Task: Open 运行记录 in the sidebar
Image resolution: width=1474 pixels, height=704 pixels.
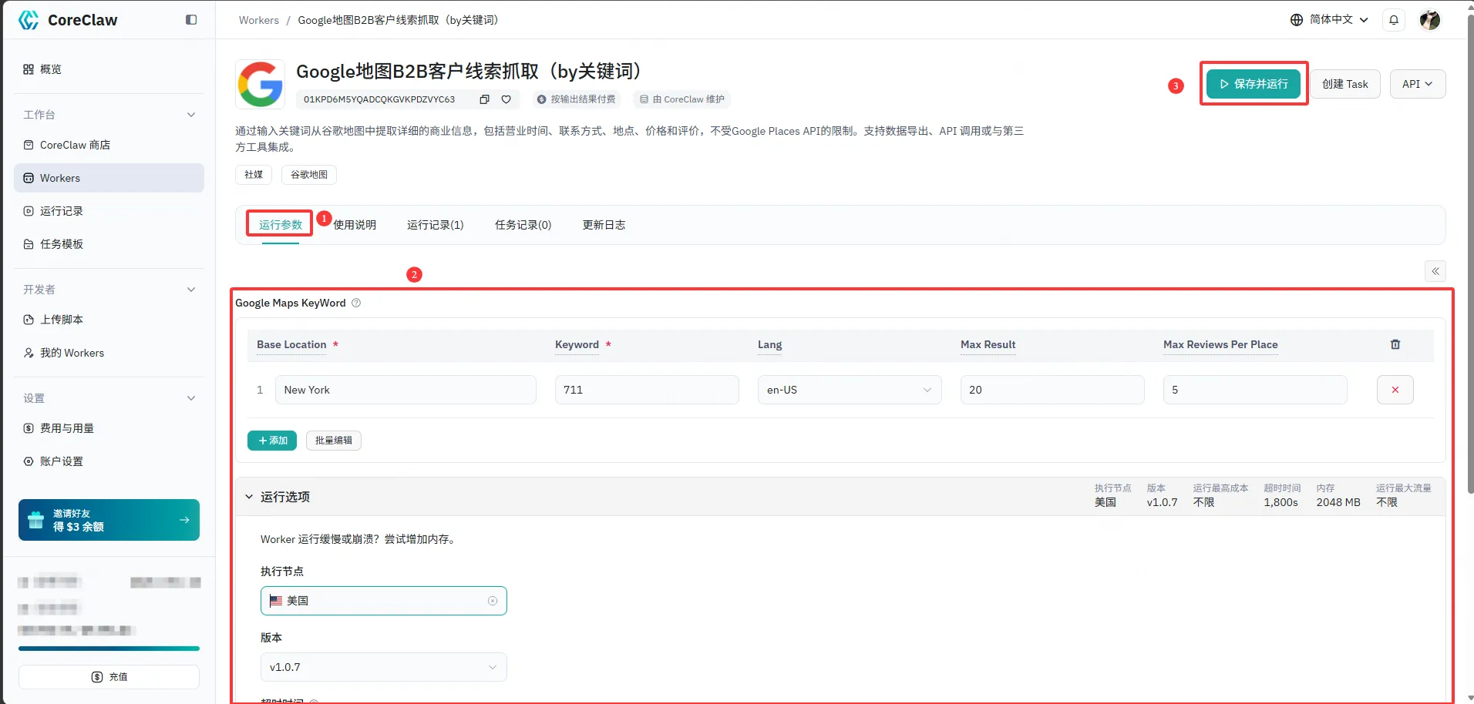Action: 109,211
